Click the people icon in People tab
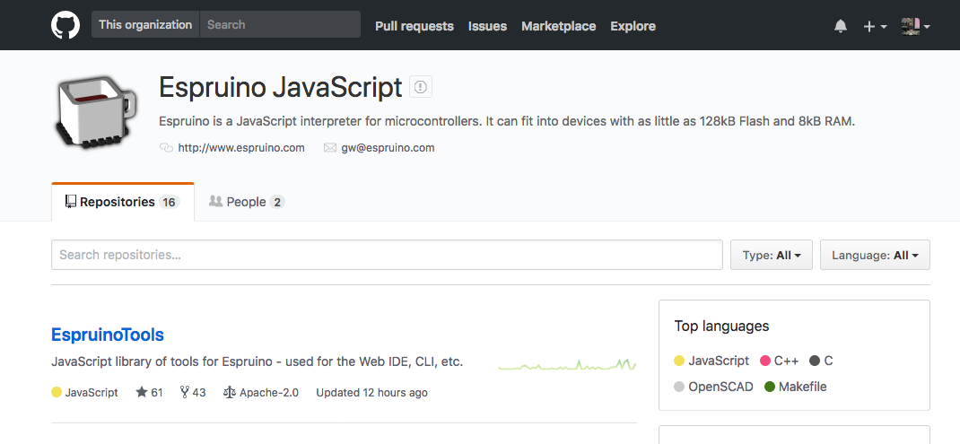Viewport: 960px width, 444px height. [x=215, y=201]
